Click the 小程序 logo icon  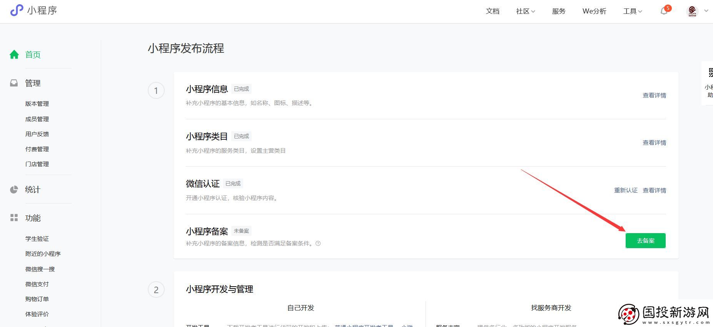pyautogui.click(x=17, y=10)
